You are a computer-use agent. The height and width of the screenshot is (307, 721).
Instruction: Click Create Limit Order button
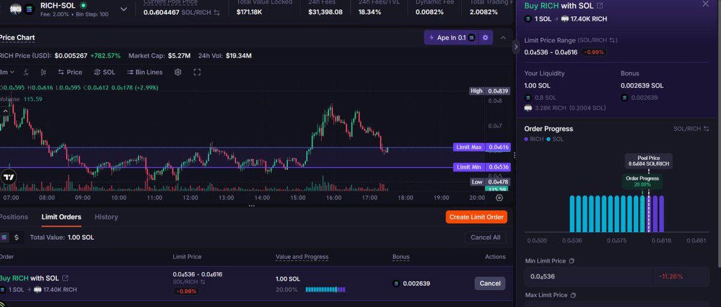[x=476, y=217]
